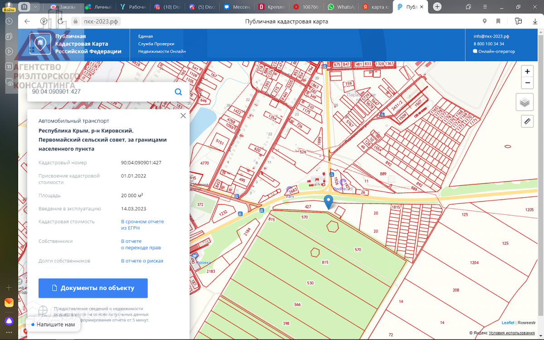Viewport: 544px width, 340px height.
Task: Zoom out the map with the minus icon
Action: coord(527,83)
